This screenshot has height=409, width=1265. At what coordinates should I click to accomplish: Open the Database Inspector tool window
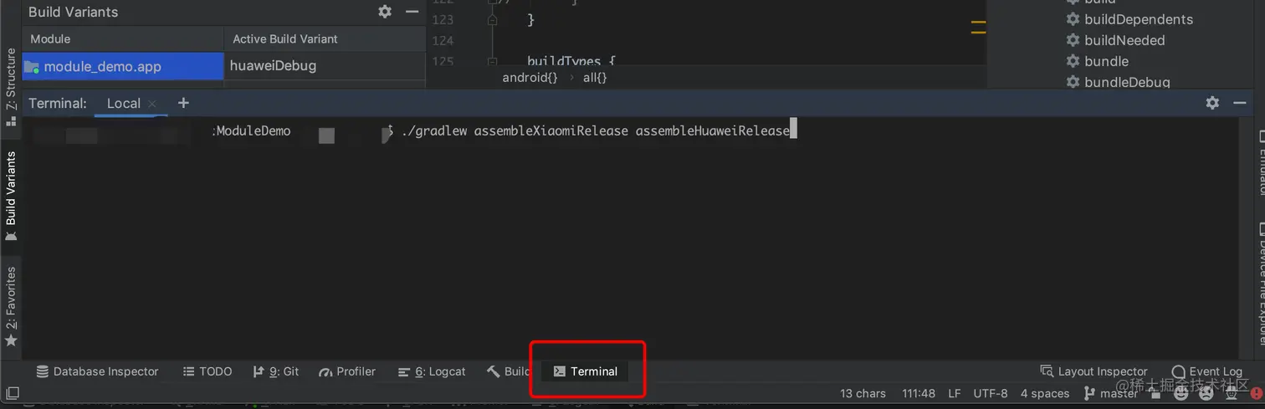[97, 371]
